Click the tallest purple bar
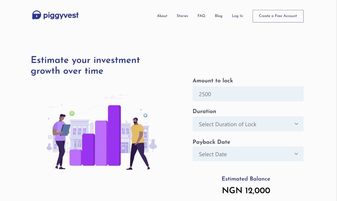This screenshot has height=201, width=337. tap(114, 135)
